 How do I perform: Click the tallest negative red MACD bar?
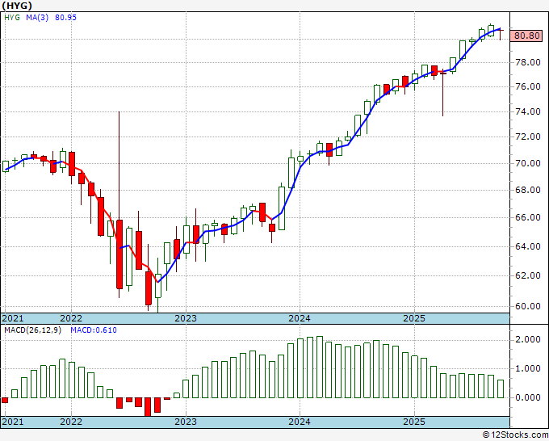click(148, 407)
